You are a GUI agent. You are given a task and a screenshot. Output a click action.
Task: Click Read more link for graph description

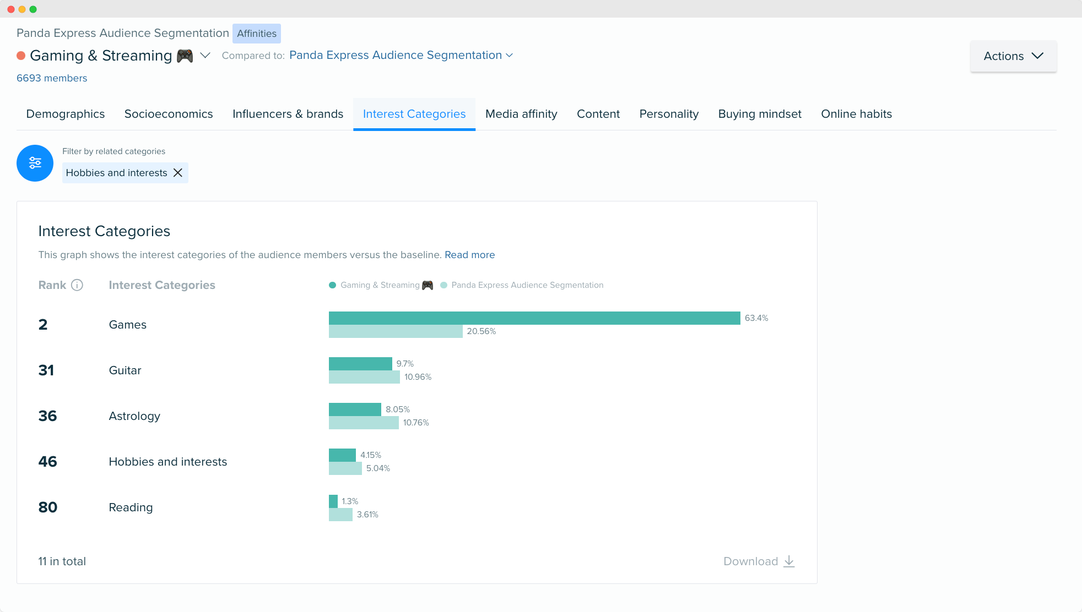(x=470, y=254)
